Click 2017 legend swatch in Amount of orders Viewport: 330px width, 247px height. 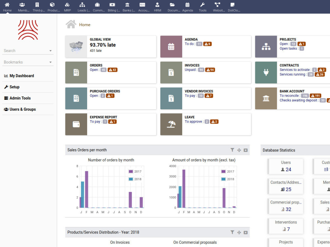coord(223,171)
